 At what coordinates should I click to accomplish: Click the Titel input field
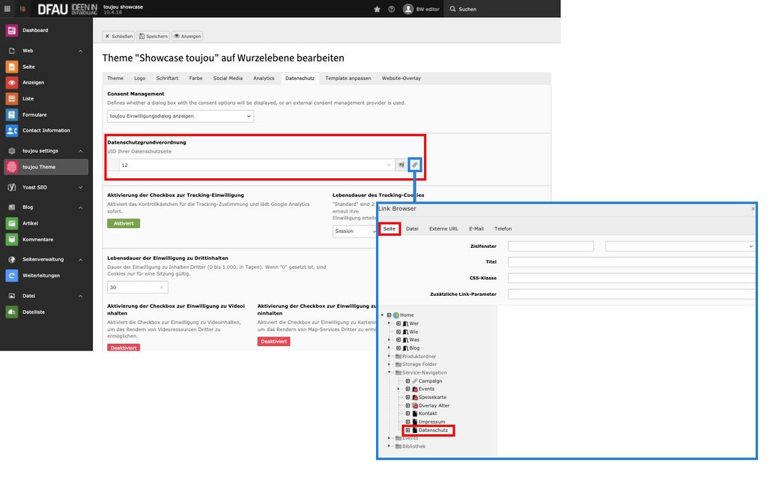click(631, 262)
